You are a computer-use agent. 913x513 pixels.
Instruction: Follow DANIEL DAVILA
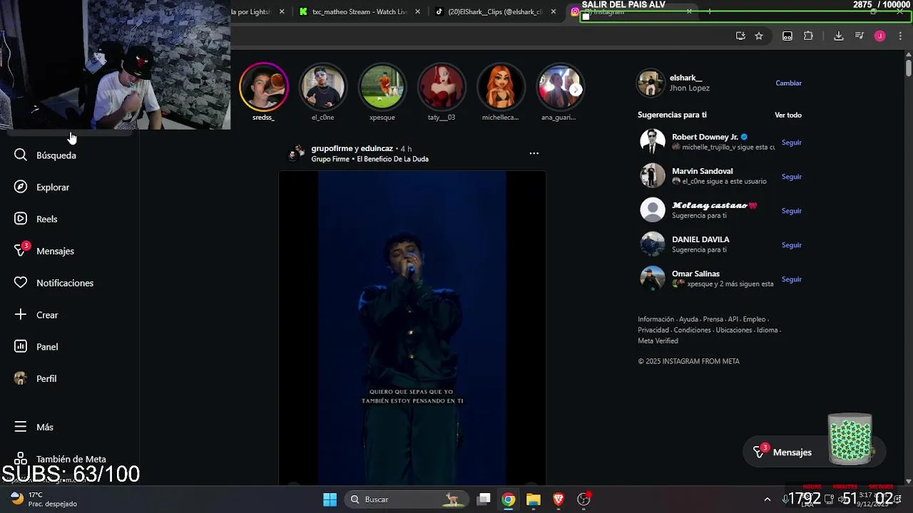click(x=792, y=245)
